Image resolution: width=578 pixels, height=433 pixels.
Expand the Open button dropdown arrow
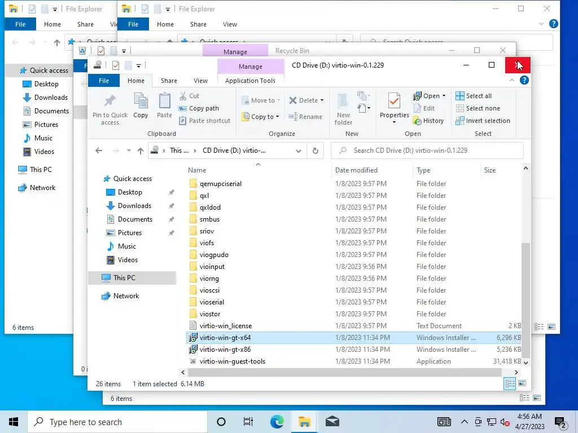point(444,96)
